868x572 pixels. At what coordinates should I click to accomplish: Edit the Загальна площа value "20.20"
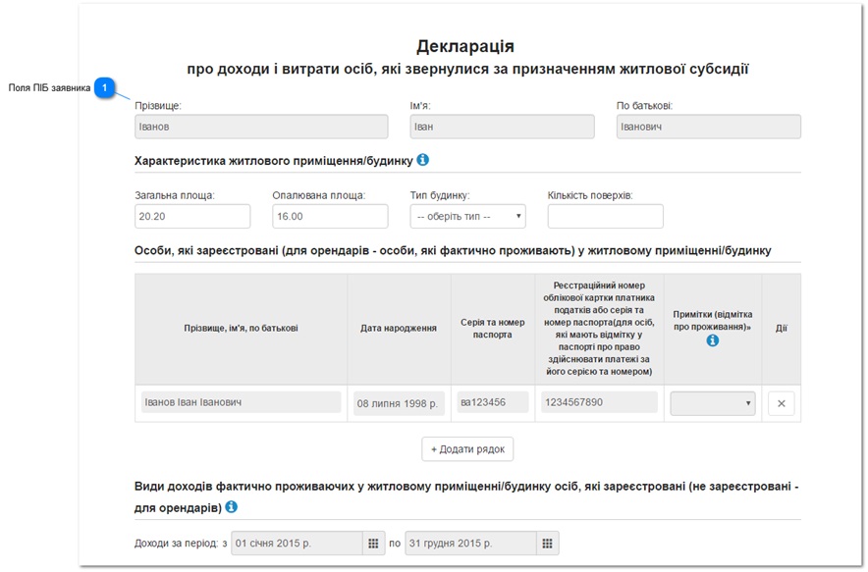point(191,216)
